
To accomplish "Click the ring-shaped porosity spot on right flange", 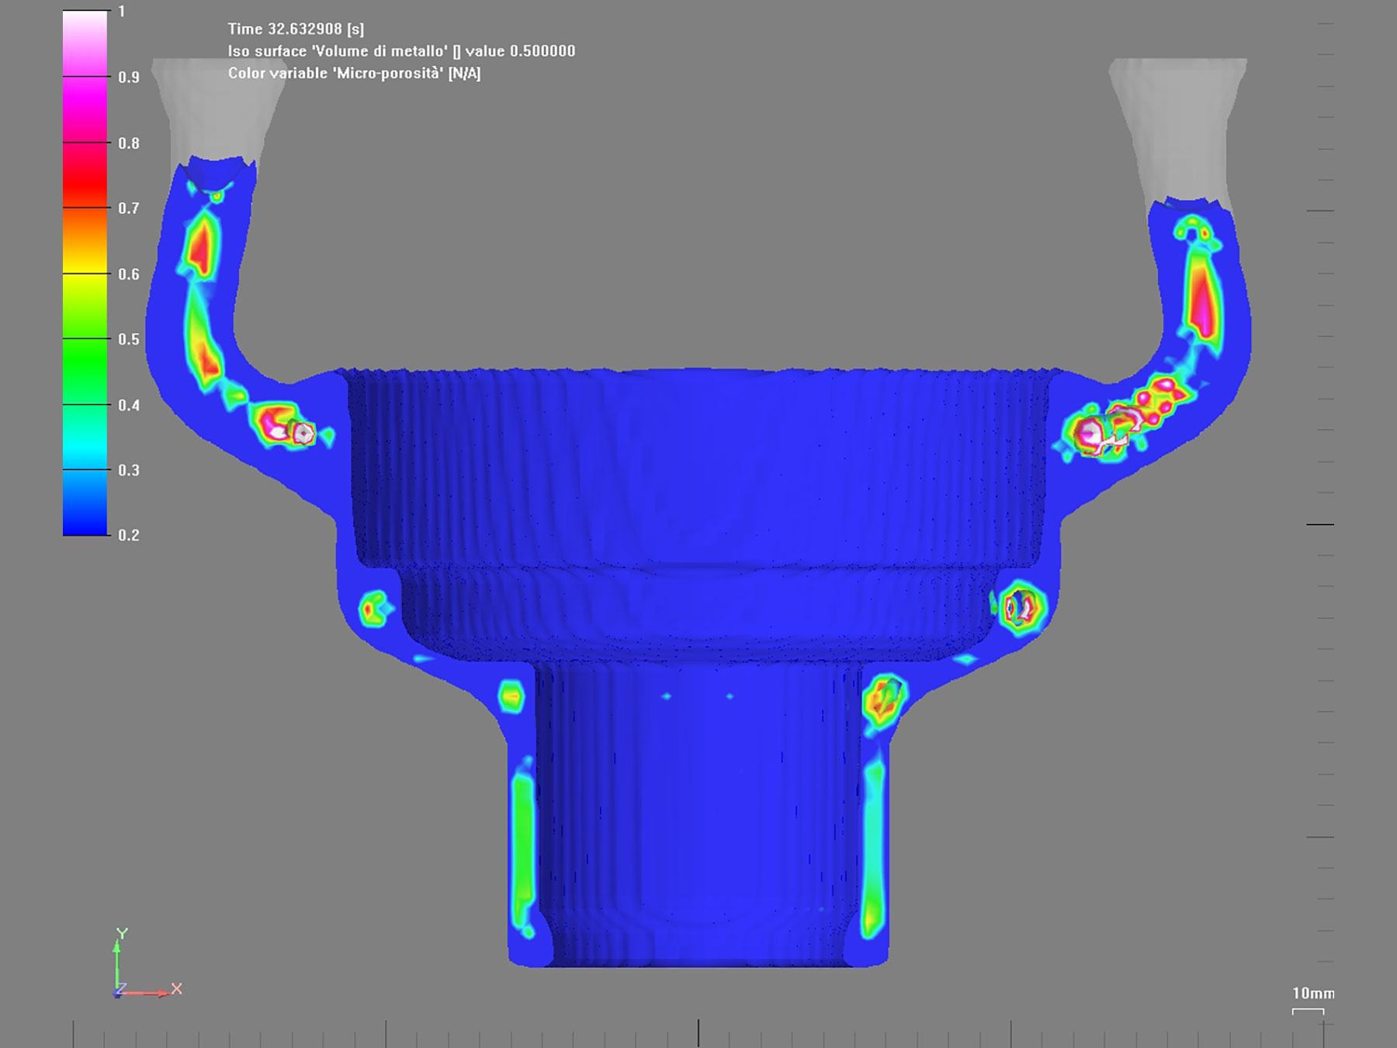I will coord(1021,608).
